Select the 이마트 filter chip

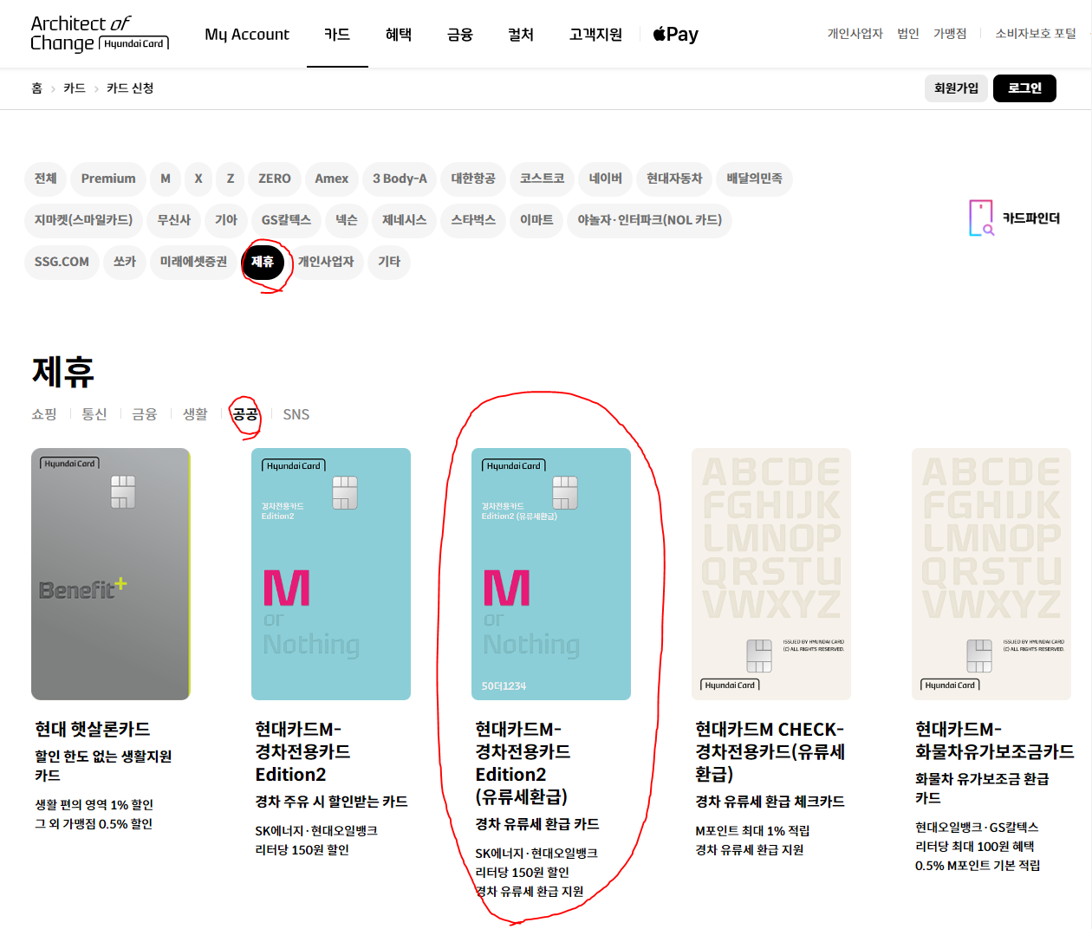click(536, 220)
